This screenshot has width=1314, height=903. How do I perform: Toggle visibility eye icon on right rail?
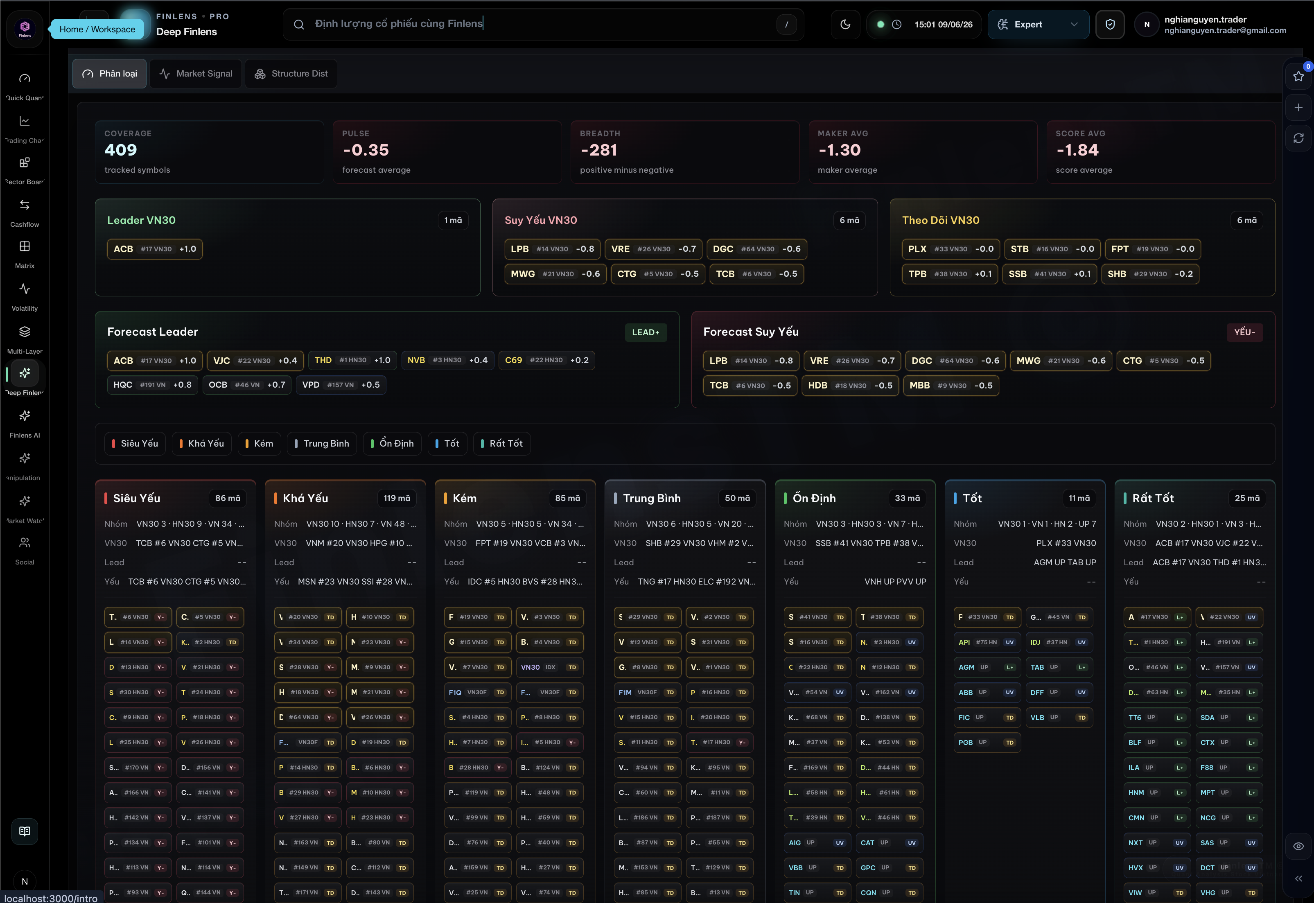click(1298, 846)
